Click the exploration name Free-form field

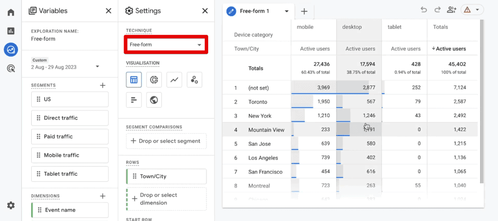click(43, 39)
